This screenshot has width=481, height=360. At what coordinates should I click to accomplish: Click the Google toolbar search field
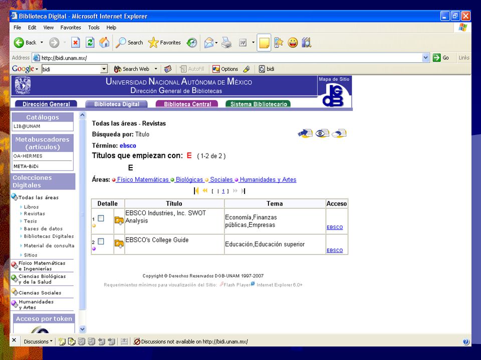click(x=72, y=69)
